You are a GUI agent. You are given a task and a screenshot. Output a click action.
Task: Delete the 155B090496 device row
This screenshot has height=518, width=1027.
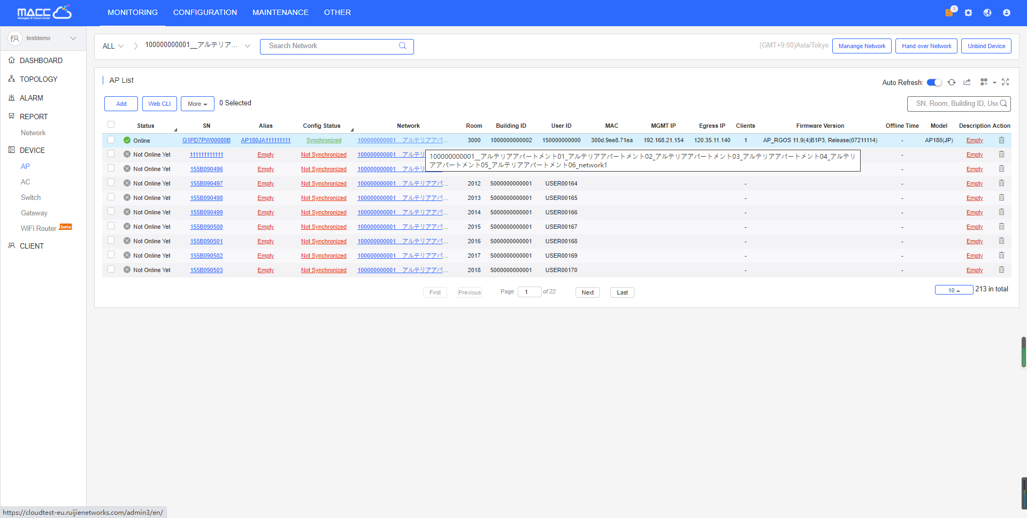tap(1001, 169)
